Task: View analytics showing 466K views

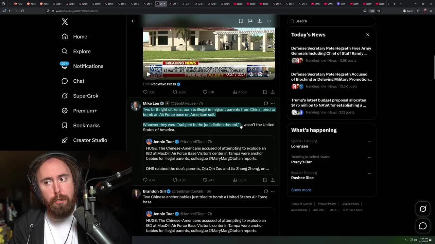Action: point(240,92)
